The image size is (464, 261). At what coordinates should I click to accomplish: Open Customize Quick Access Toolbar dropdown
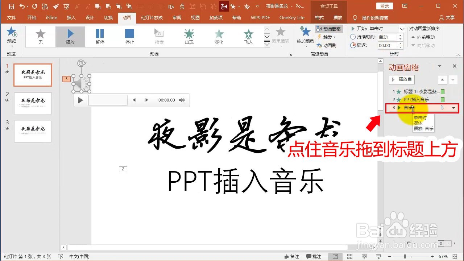[x=257, y=6]
